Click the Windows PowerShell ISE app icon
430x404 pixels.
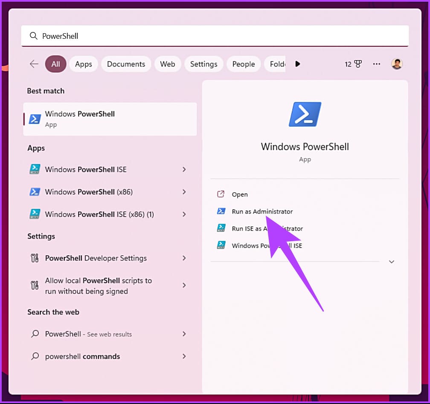coord(35,169)
